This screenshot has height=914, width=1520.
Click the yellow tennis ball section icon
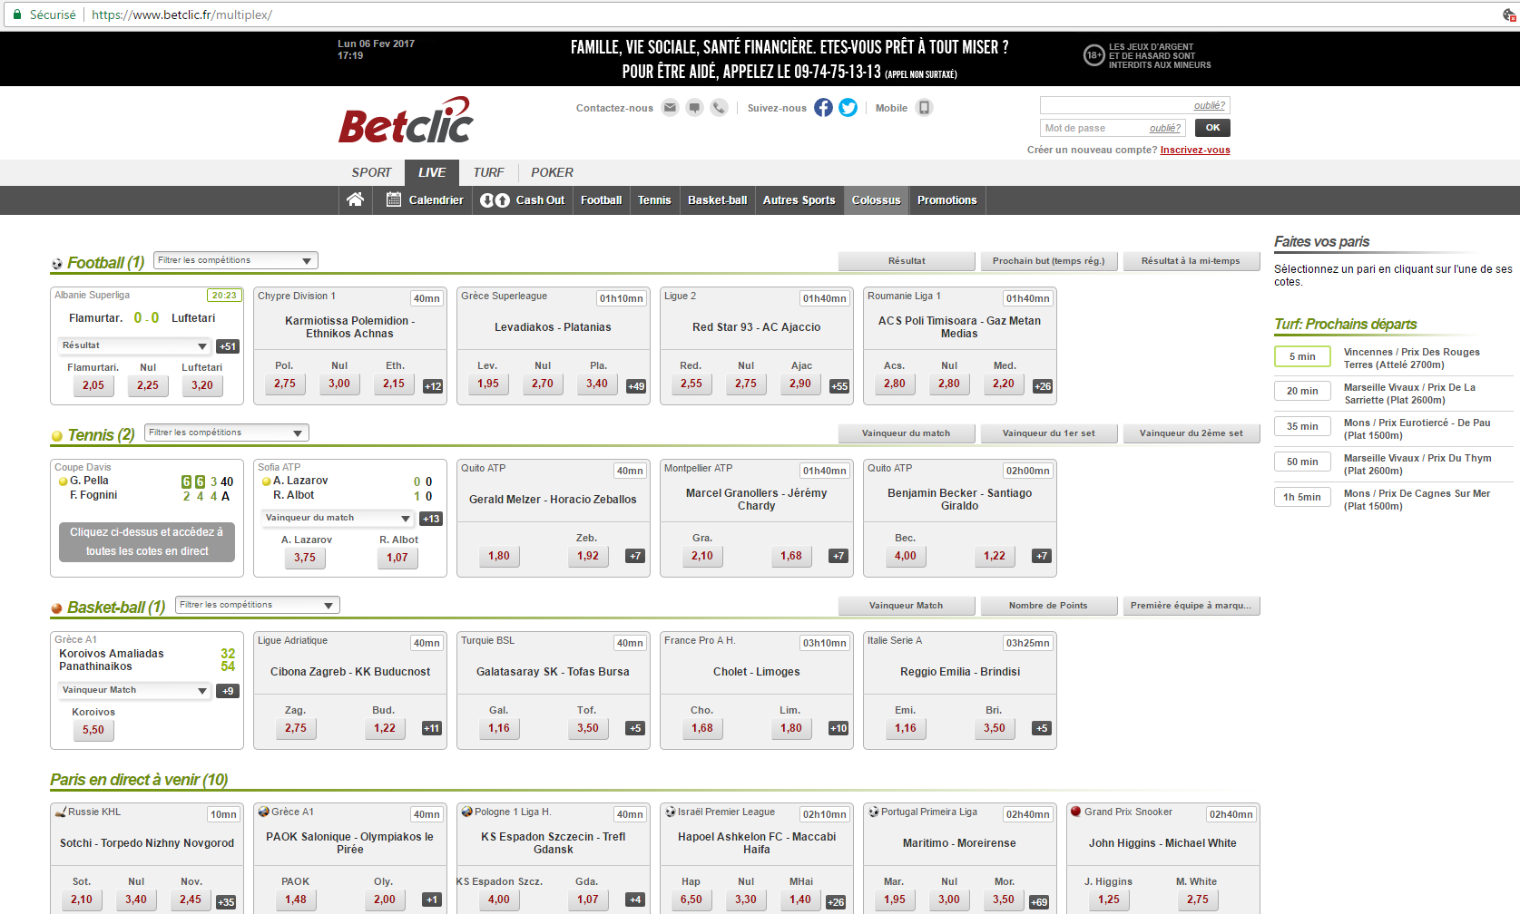[x=57, y=436]
